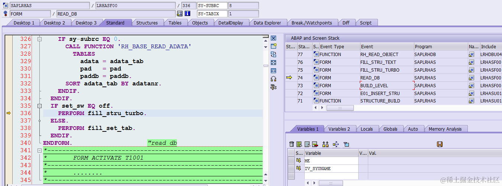Viewport: 502px width, 186px height.
Task: Click the trash delete icon in Variables toolbar
Action: coord(292,144)
